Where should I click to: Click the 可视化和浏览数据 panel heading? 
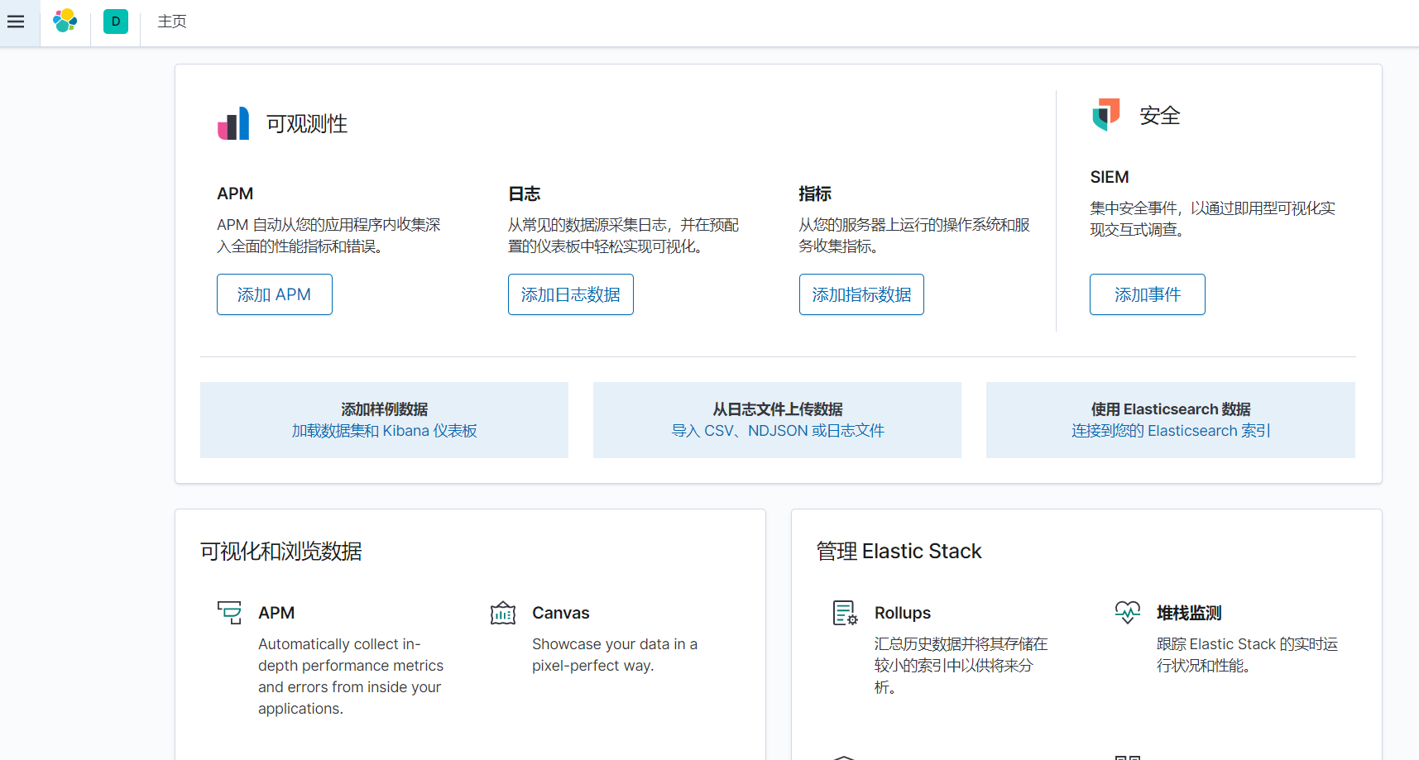(x=281, y=551)
